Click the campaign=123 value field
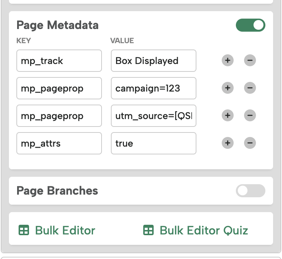282x259 pixels. tap(153, 88)
